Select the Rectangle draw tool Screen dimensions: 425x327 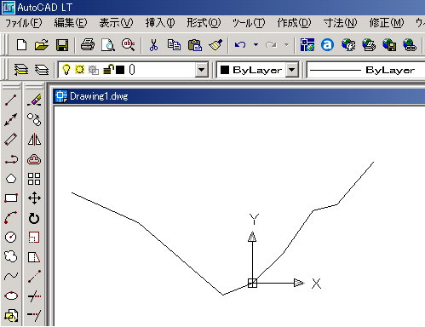pos(11,198)
